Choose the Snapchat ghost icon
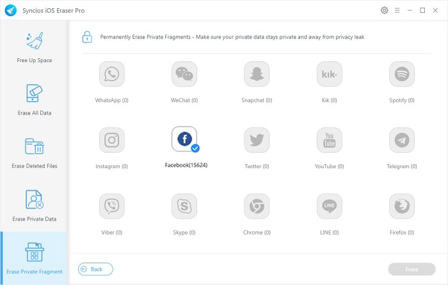 (x=257, y=74)
